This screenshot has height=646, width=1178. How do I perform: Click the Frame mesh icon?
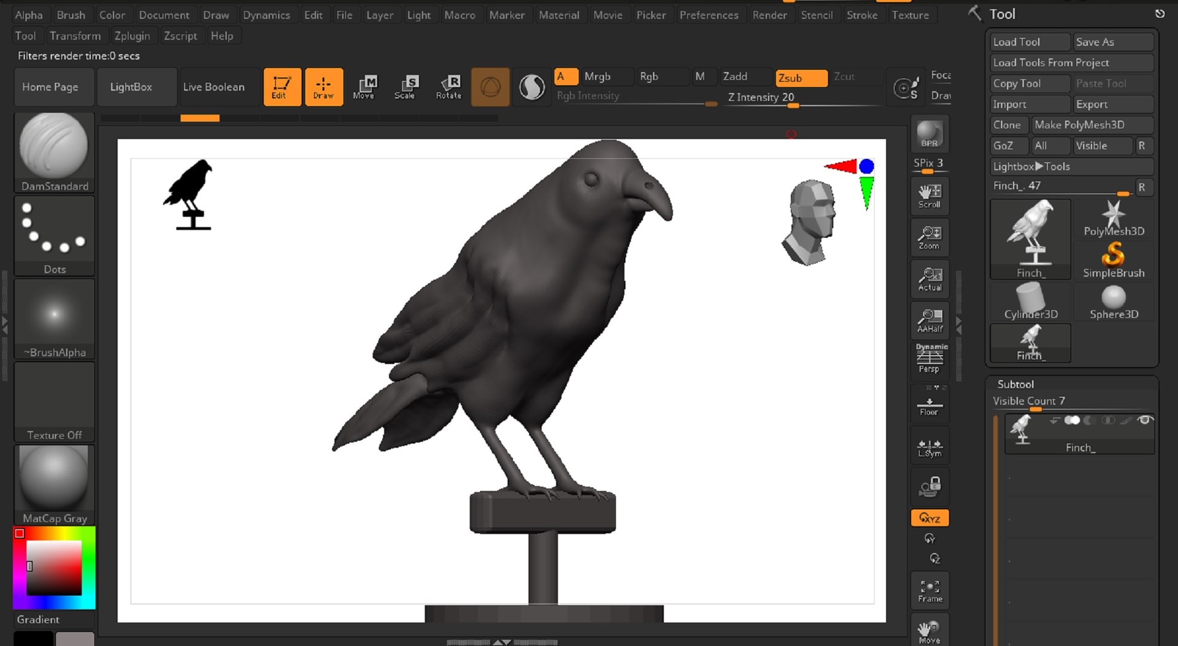coord(930,590)
